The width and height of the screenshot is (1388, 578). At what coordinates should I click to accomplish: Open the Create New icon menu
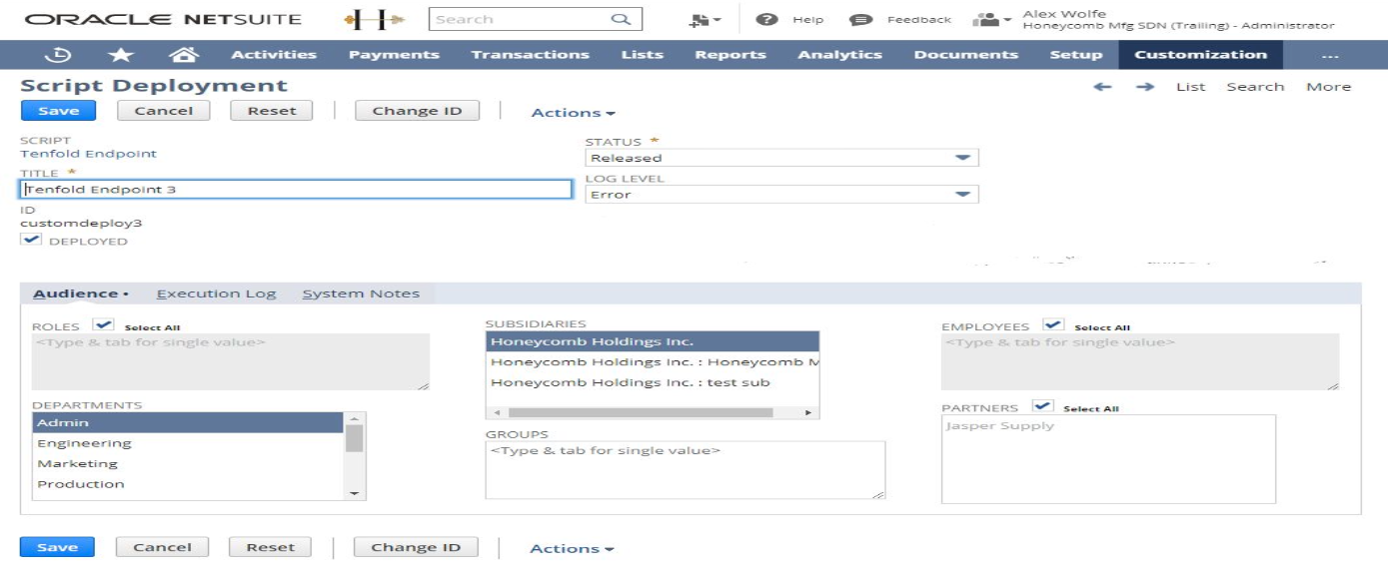(704, 20)
